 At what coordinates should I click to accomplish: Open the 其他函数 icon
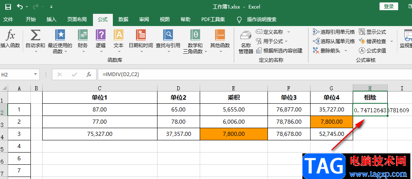220,35
